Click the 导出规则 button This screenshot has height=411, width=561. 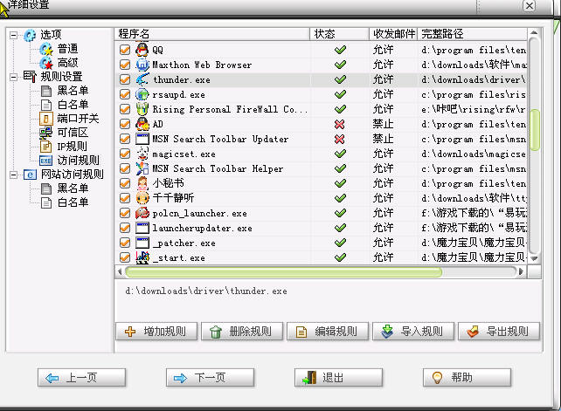pyautogui.click(x=499, y=332)
